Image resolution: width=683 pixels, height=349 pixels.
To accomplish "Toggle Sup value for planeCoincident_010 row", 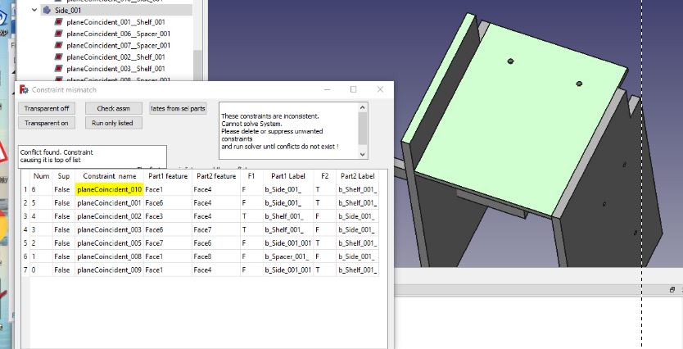I will coord(62,189).
